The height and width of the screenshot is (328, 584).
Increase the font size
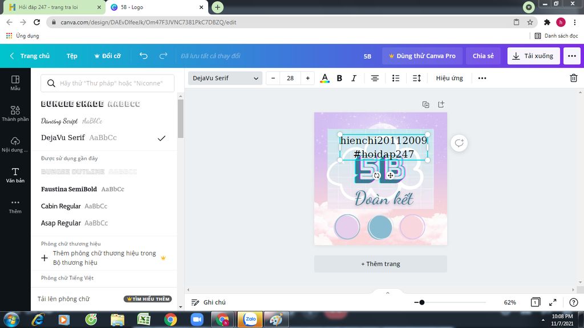[x=307, y=78]
